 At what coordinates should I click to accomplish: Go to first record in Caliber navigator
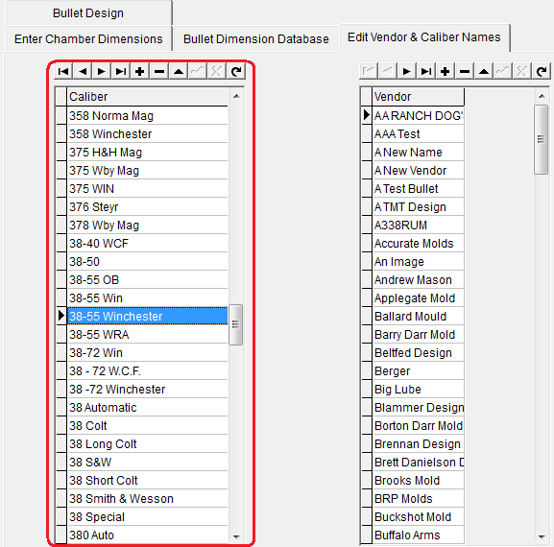[63, 71]
